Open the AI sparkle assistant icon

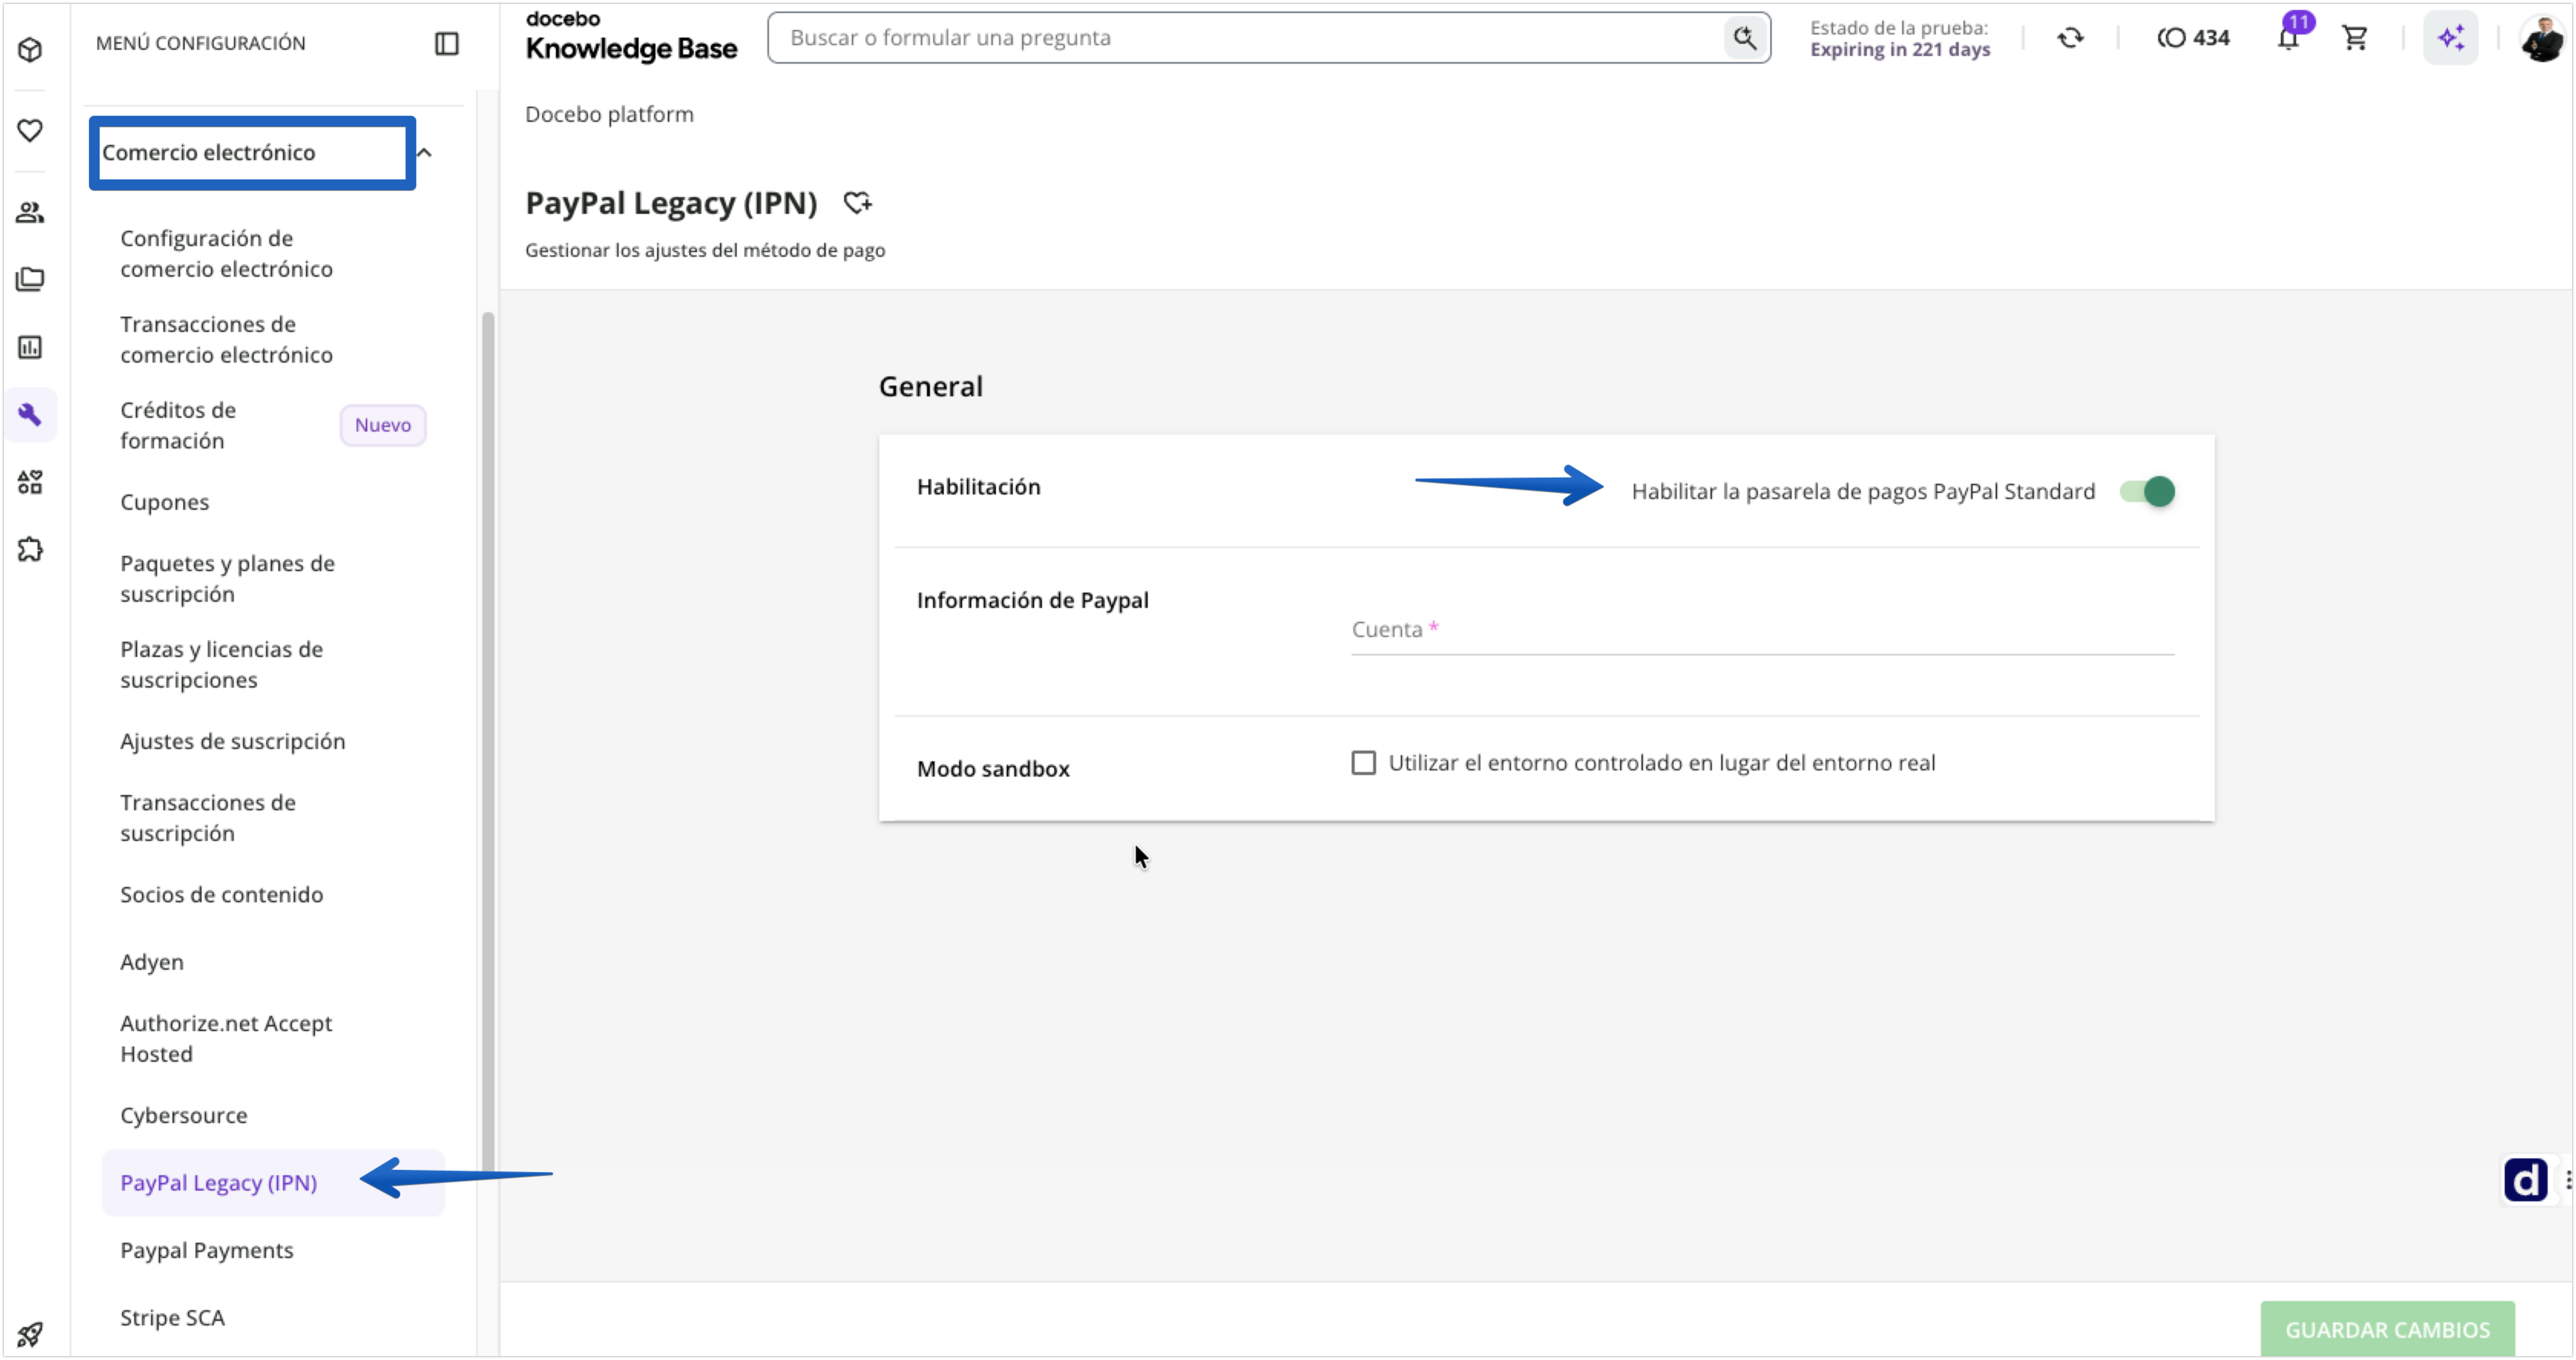coord(2451,38)
